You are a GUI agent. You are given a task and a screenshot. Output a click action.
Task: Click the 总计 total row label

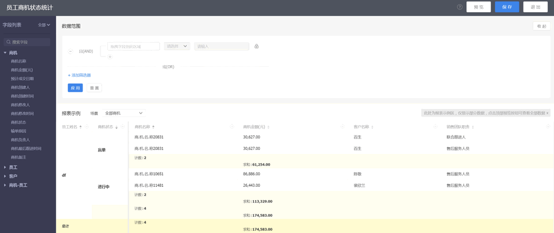coord(65,226)
